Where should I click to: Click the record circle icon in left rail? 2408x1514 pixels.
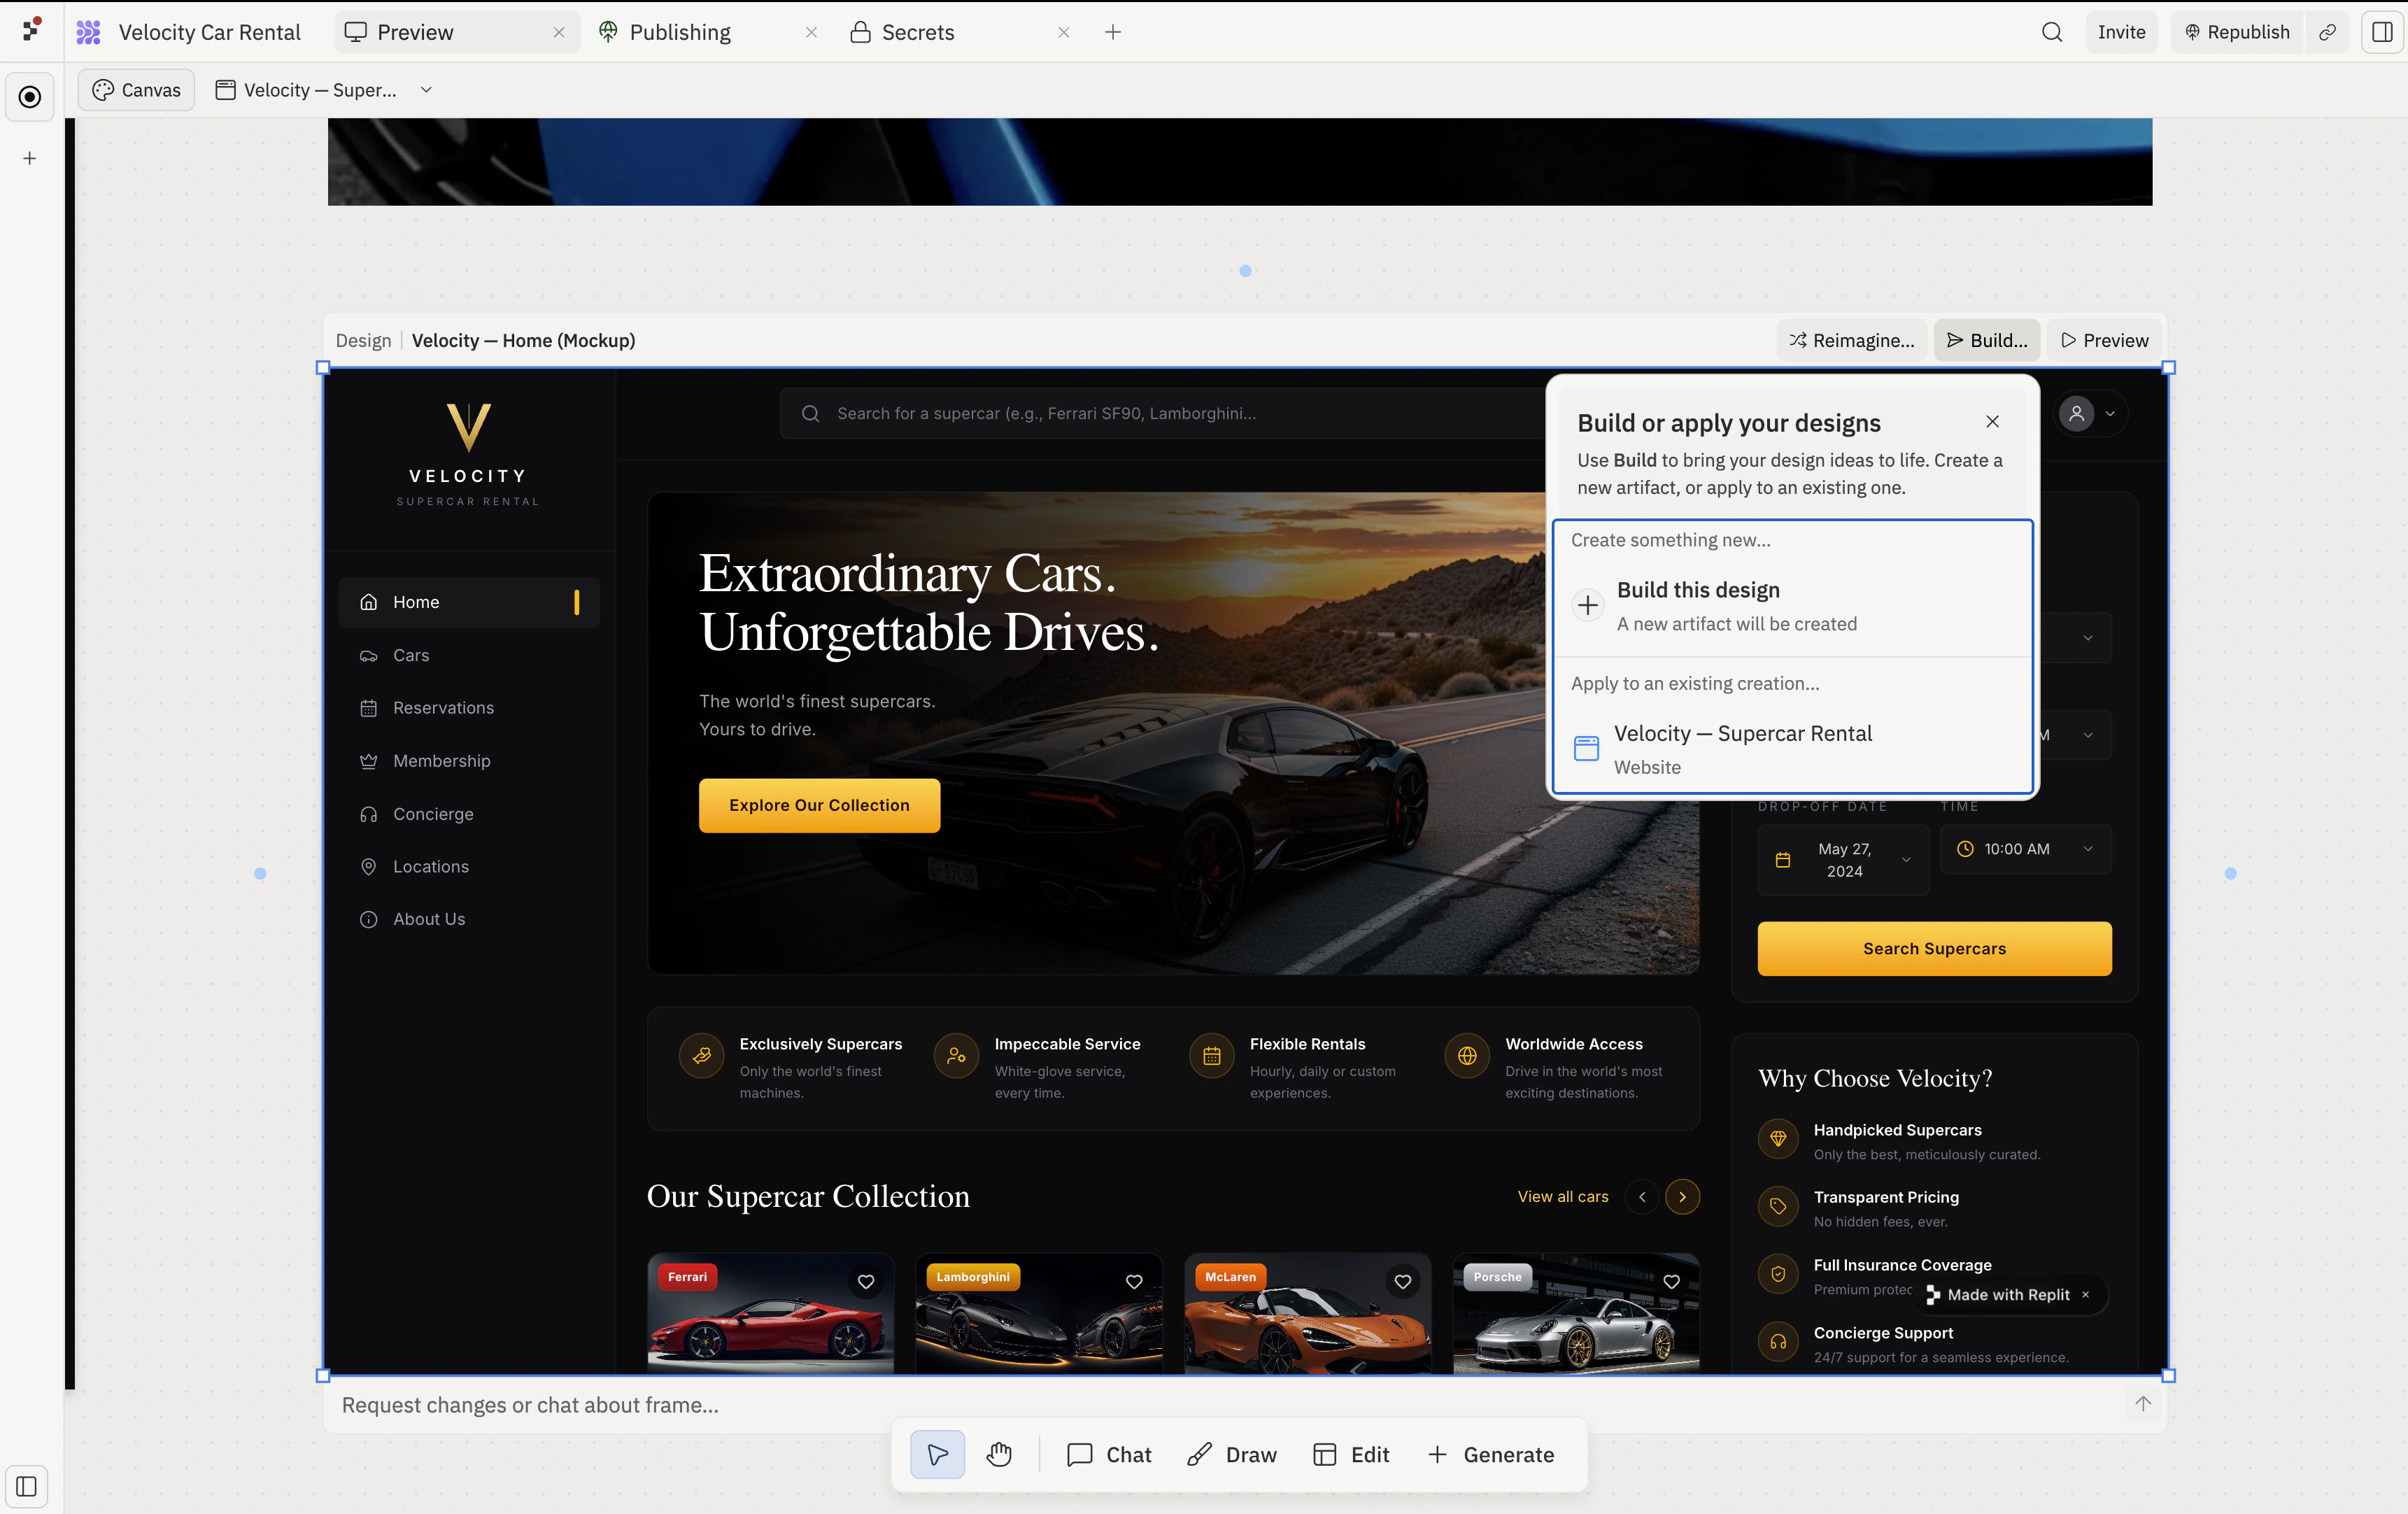30,97
